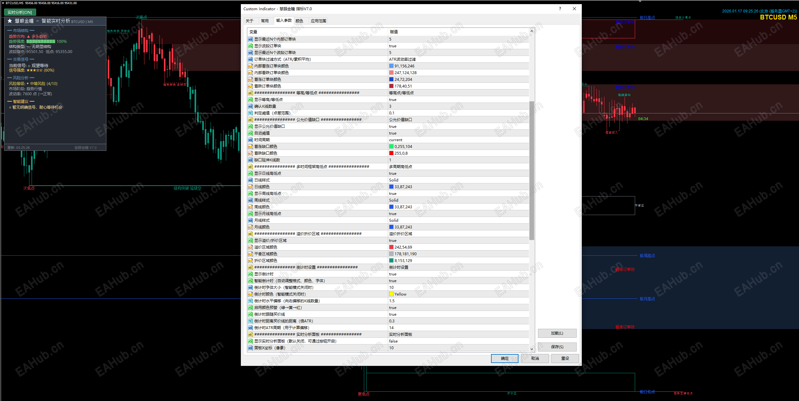Viewport: 799px width, 401px height.
Task: Open the 日线样式 Solid style dropdown
Action: pos(394,180)
